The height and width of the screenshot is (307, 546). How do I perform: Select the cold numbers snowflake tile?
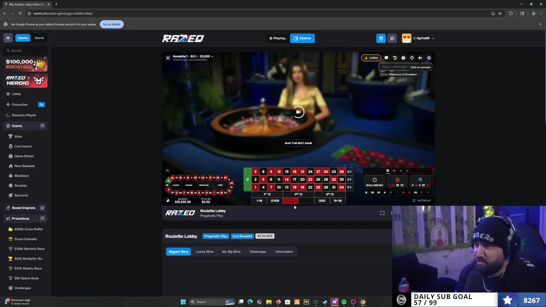pyautogui.click(x=420, y=182)
